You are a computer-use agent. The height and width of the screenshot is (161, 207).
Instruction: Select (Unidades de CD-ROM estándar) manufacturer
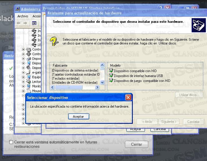(x=75, y=83)
